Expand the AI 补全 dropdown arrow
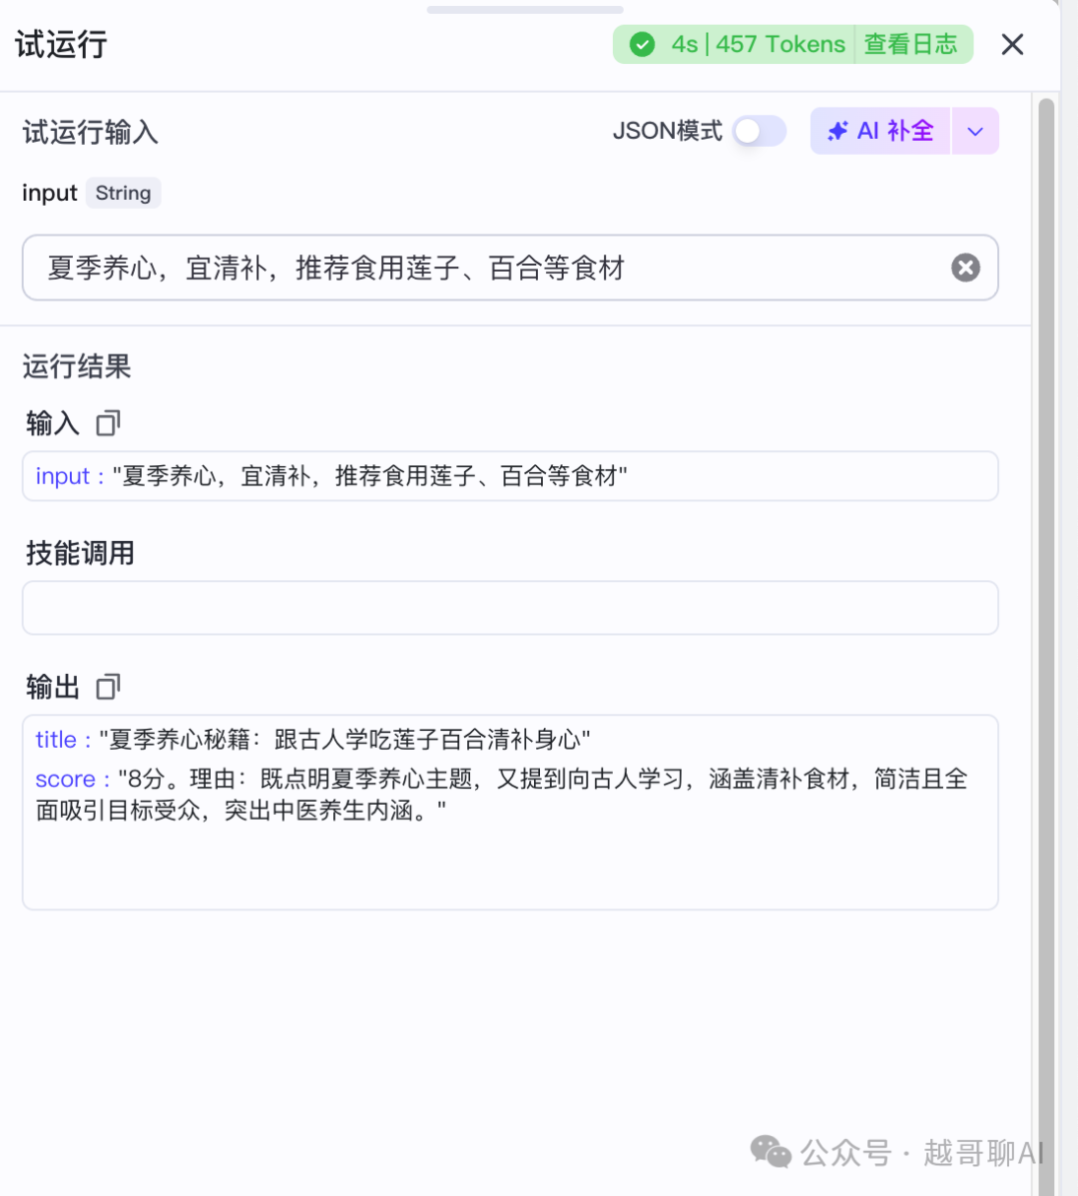 (x=975, y=131)
